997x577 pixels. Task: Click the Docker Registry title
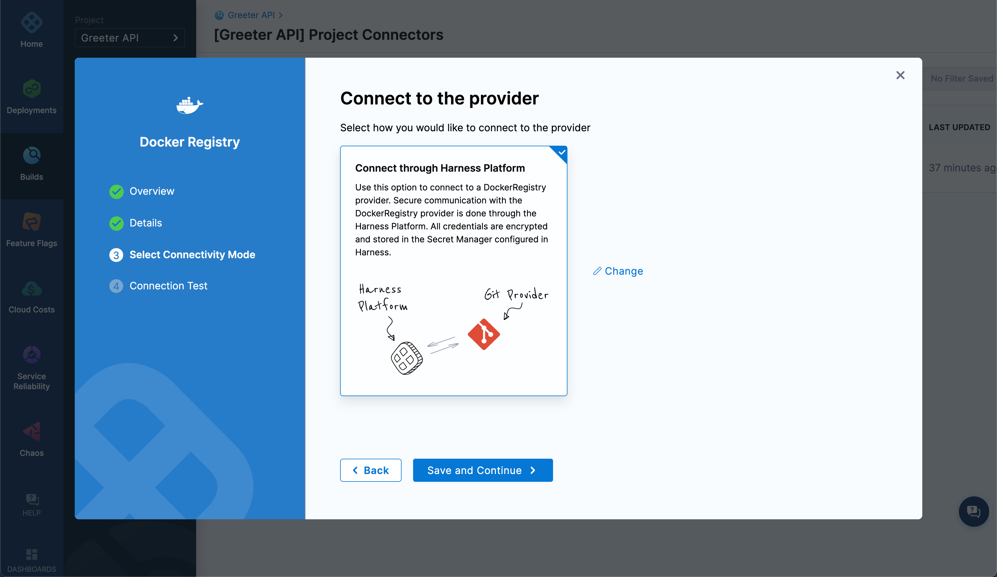coord(190,142)
